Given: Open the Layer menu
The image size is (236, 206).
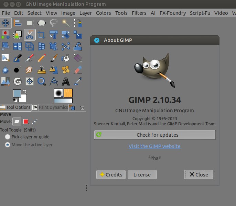Looking at the screenshot, I should 85,13.
